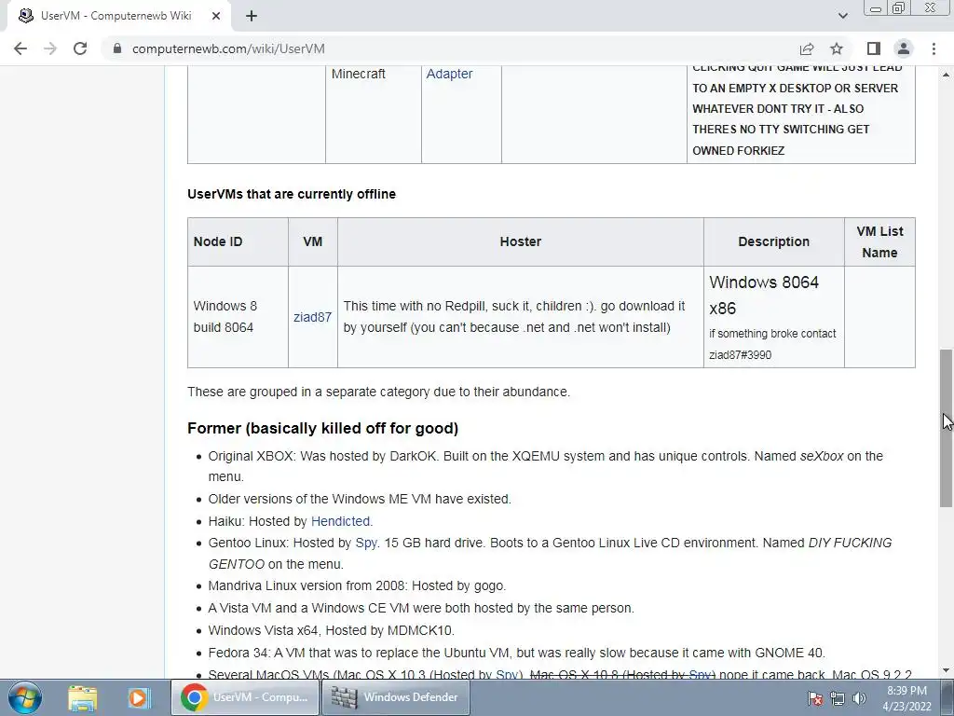Switch to Chrome UserVM taskbar button

pos(245,697)
